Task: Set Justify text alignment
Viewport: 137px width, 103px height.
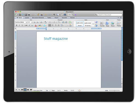Action: 59,25
